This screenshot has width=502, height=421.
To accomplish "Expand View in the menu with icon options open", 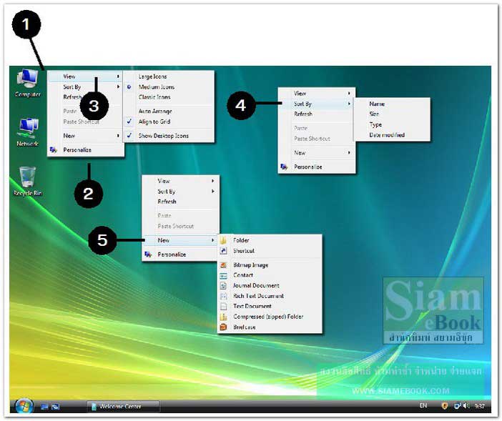I will pos(86,76).
